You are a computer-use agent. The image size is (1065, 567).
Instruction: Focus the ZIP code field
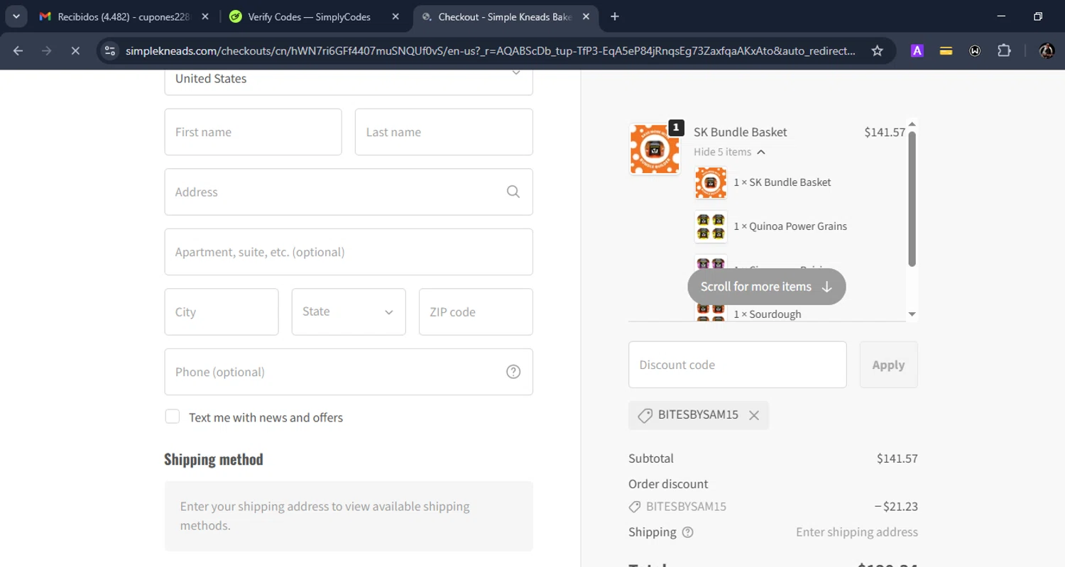tap(476, 312)
